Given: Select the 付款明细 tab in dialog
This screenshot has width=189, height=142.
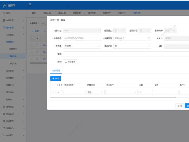Looking at the screenshot, I should coord(56,70).
